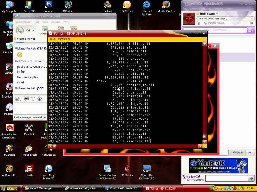Open the Adobe Photoshop shortcut
Screen dimensions: 257x192
pyautogui.click(x=49, y=6)
